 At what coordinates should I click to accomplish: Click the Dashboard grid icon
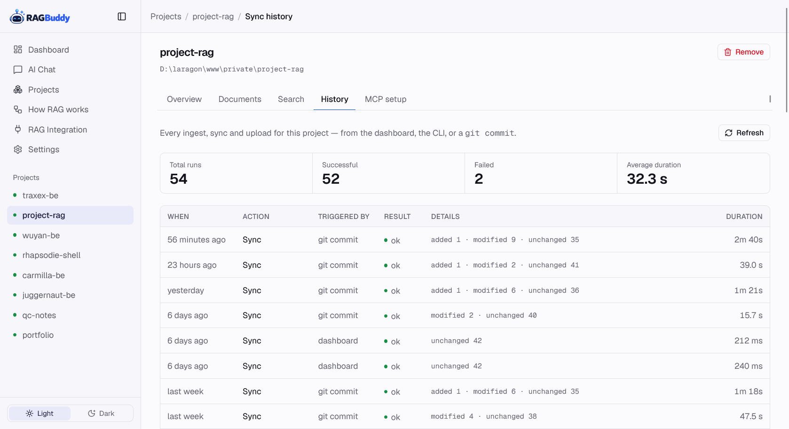(18, 49)
